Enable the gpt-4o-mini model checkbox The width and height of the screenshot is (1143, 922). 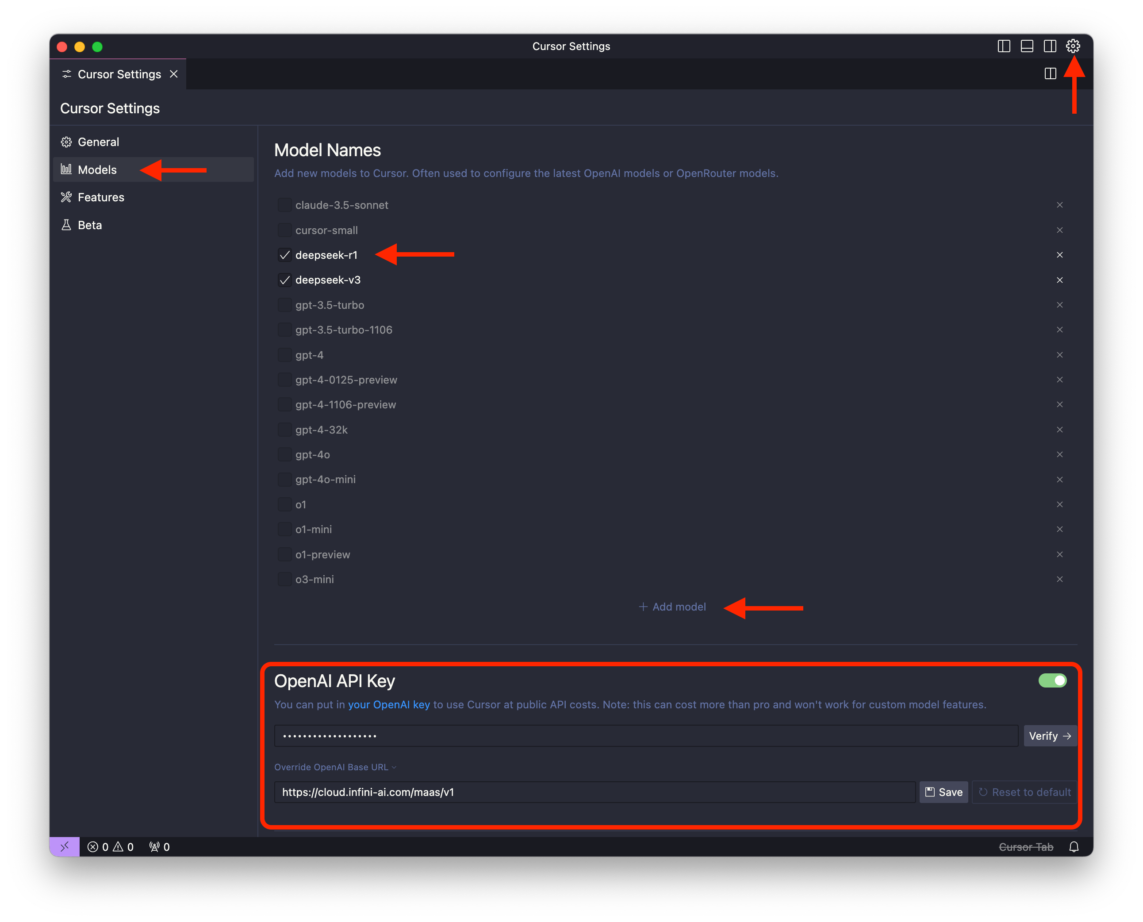point(284,480)
